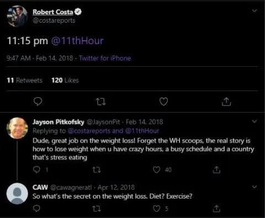
Task: View the 120 Likes list
Action: [65, 80]
